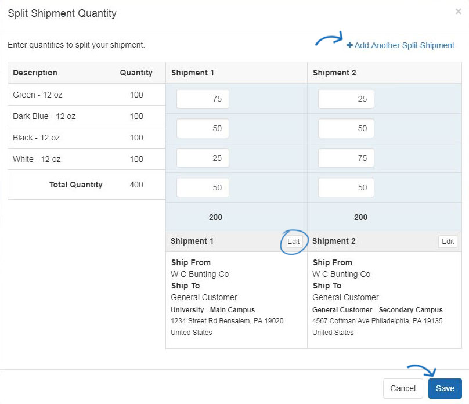Edit Shipment 2 address details
Viewport: 469px width, 404px height.
[448, 241]
